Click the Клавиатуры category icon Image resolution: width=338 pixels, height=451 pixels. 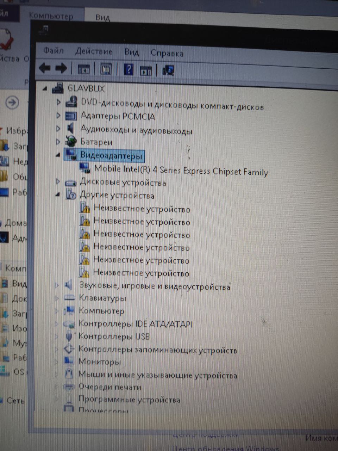point(70,298)
